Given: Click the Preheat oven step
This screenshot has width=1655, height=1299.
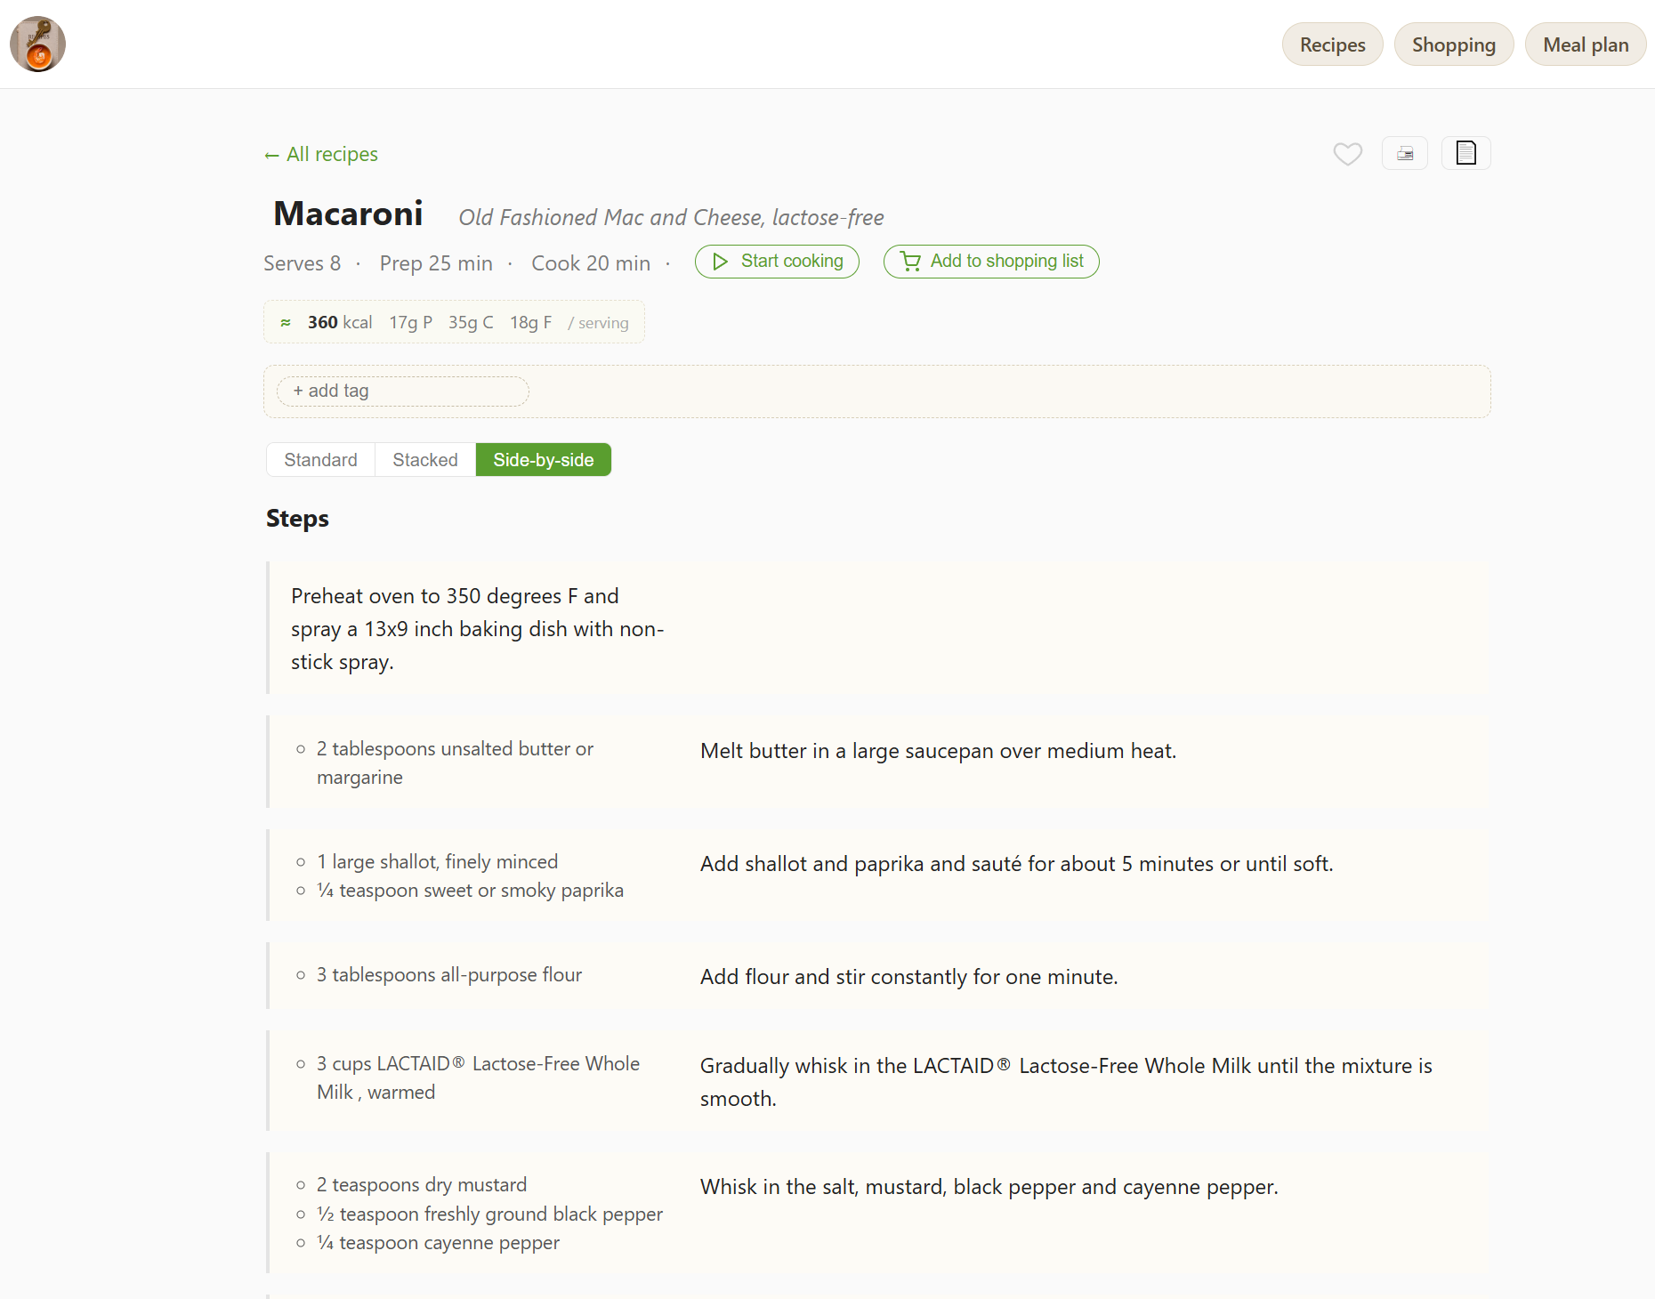Looking at the screenshot, I should [477, 629].
